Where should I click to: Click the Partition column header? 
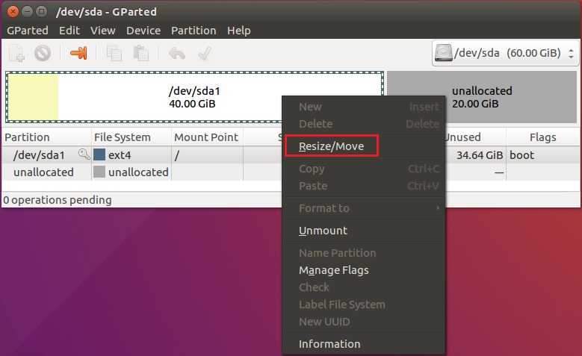[46, 137]
